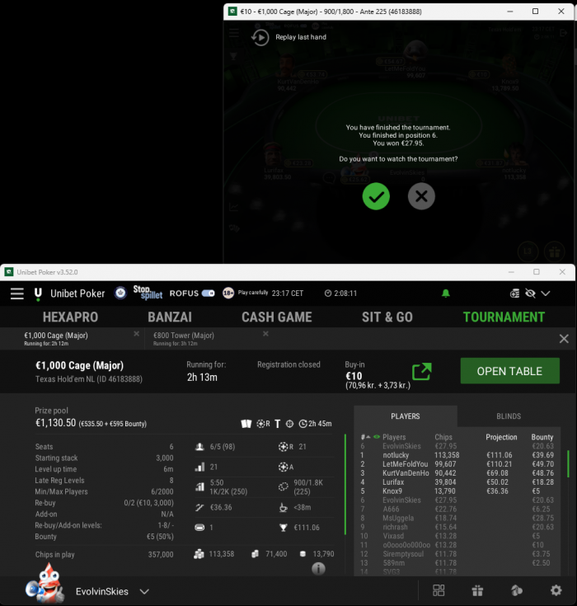The width and height of the screenshot is (577, 606).
Task: Open settings gear in bottom bar
Action: click(556, 590)
